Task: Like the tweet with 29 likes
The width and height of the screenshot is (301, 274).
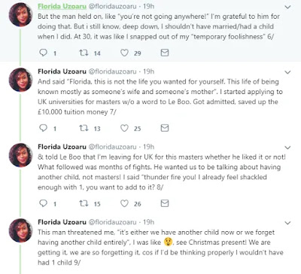Action: (124, 53)
